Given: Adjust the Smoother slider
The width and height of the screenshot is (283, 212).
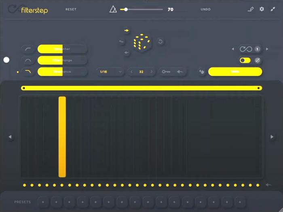Looking at the screenshot, I should coord(62,49).
